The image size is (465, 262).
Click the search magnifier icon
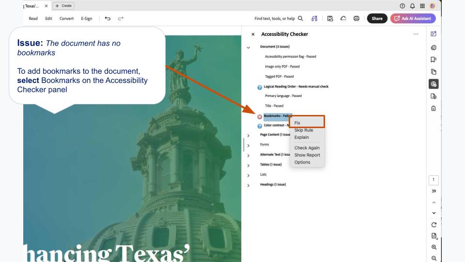[x=300, y=18]
